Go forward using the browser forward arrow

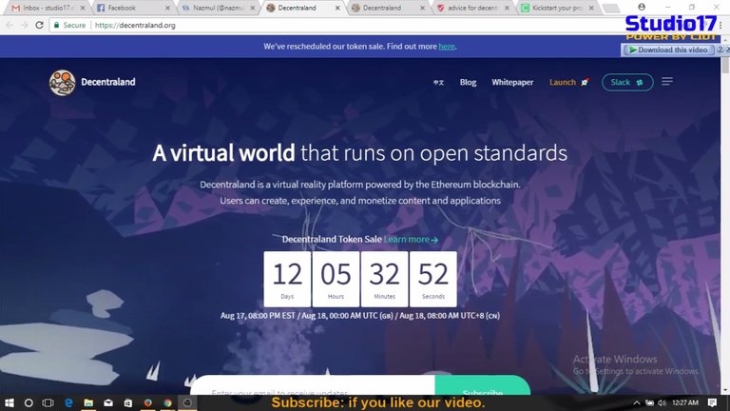coord(24,25)
